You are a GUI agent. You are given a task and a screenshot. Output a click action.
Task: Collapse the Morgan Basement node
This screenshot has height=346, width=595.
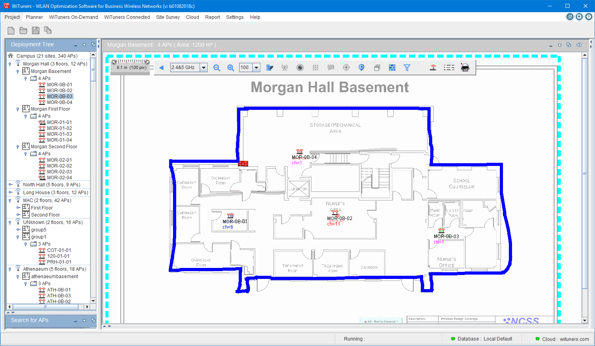(18, 71)
